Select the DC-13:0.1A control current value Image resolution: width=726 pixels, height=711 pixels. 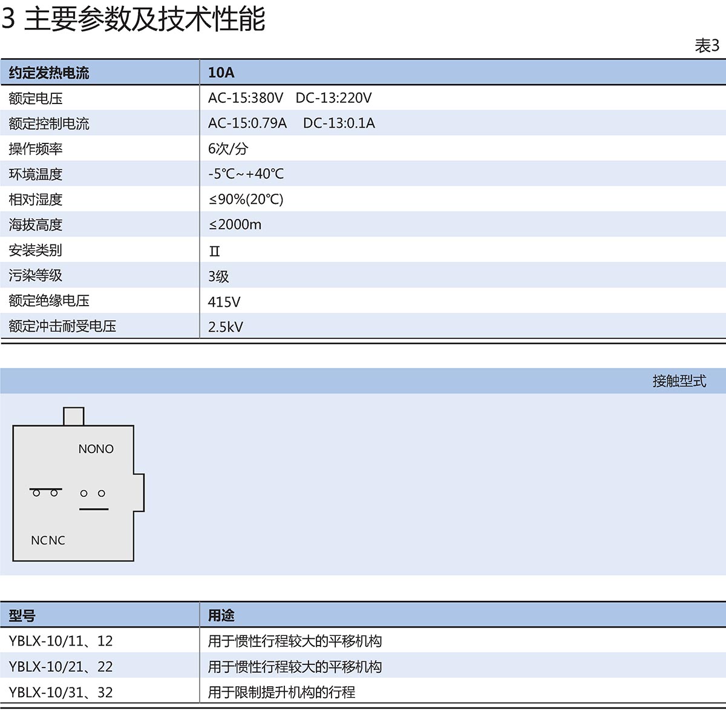point(339,123)
